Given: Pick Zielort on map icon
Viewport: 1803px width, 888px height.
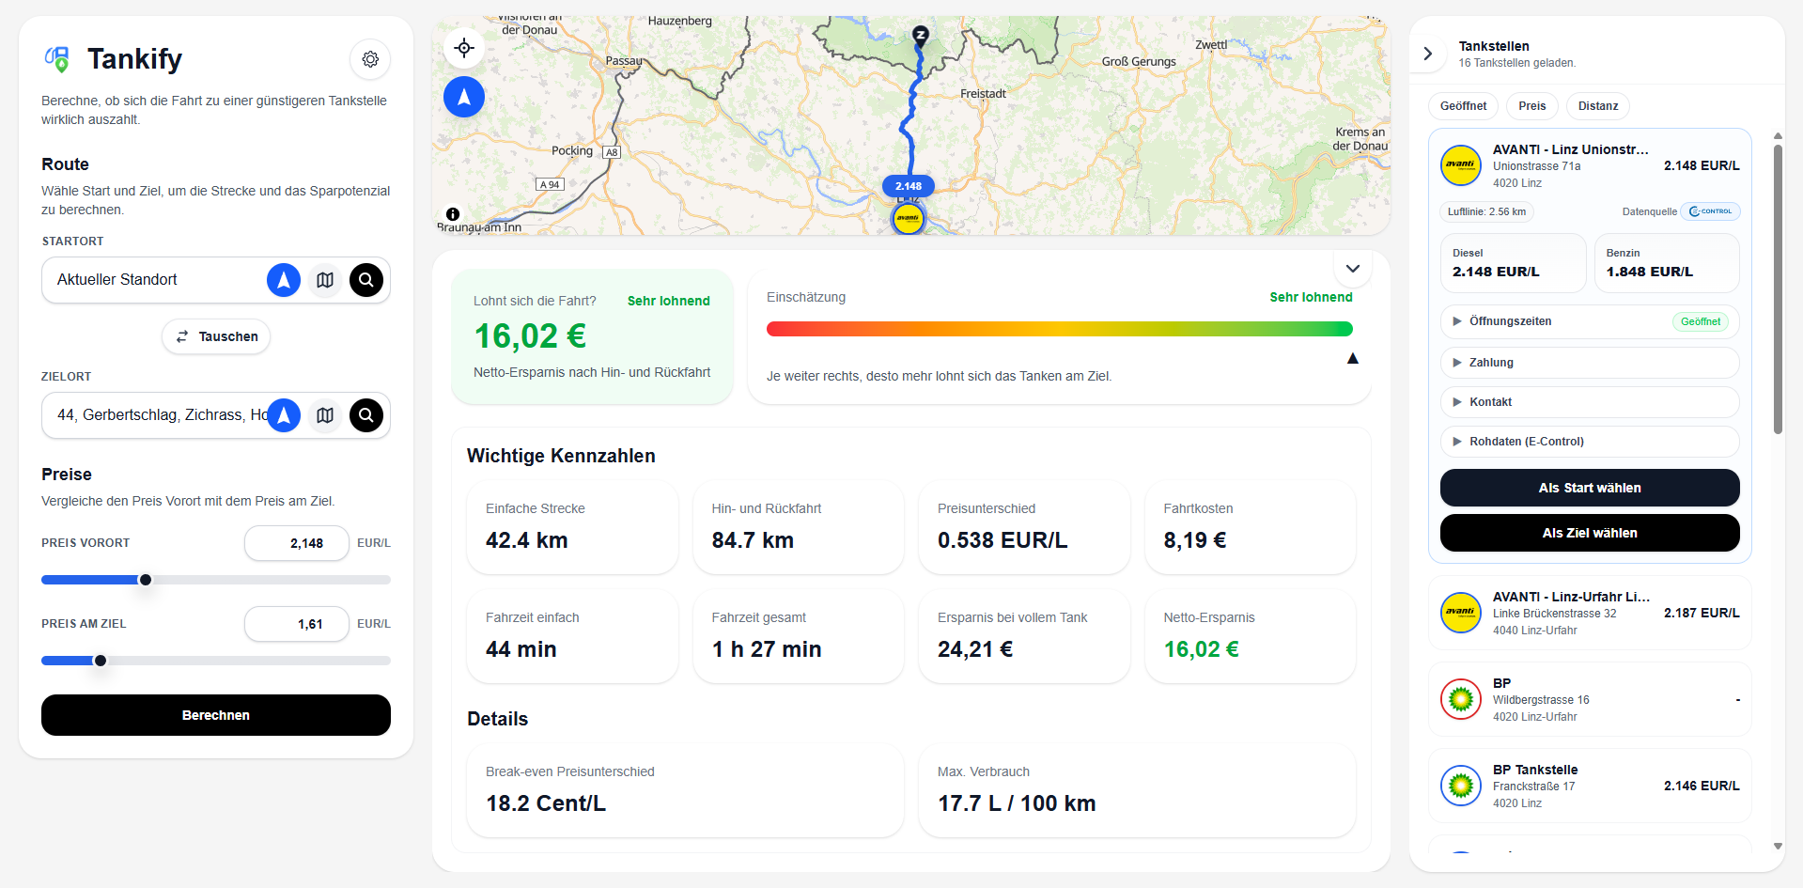Looking at the screenshot, I should pos(325,415).
